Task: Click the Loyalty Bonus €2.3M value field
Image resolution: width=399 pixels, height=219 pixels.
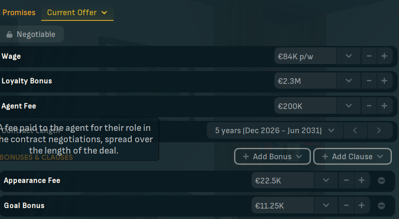Action: click(x=305, y=81)
